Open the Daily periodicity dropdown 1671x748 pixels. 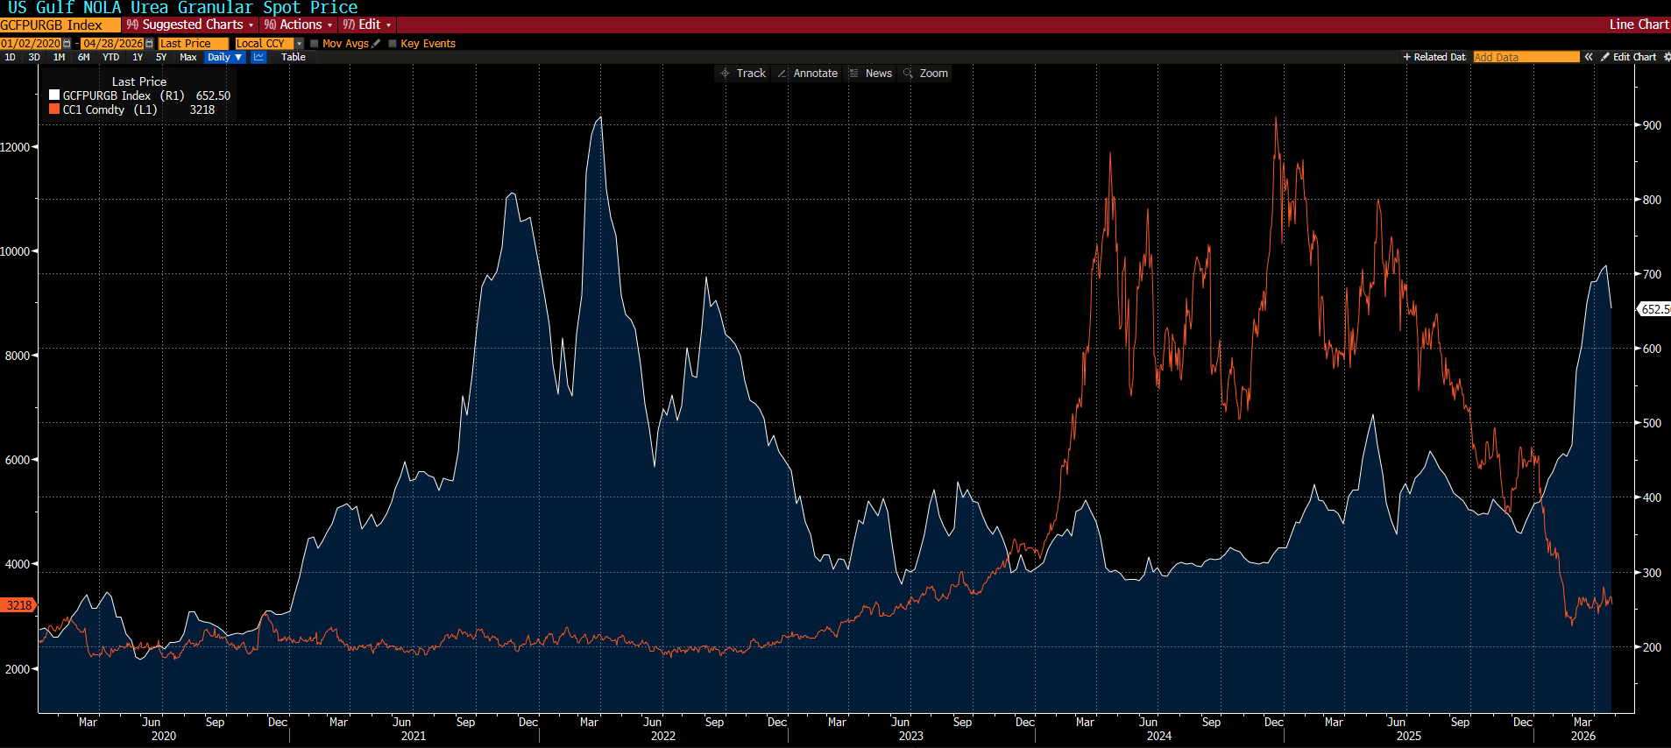(225, 57)
